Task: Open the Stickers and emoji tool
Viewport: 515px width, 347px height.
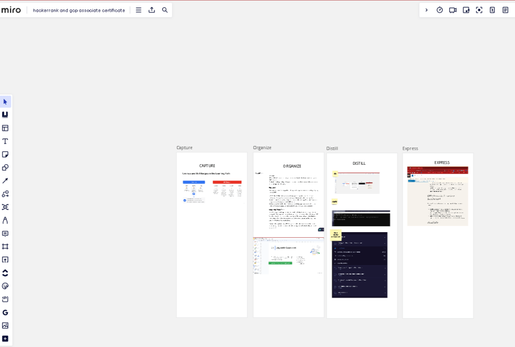Action: [x=5, y=286]
